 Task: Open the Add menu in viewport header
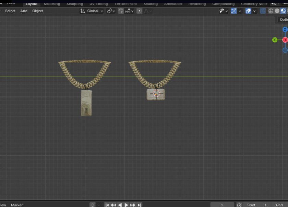click(x=24, y=11)
